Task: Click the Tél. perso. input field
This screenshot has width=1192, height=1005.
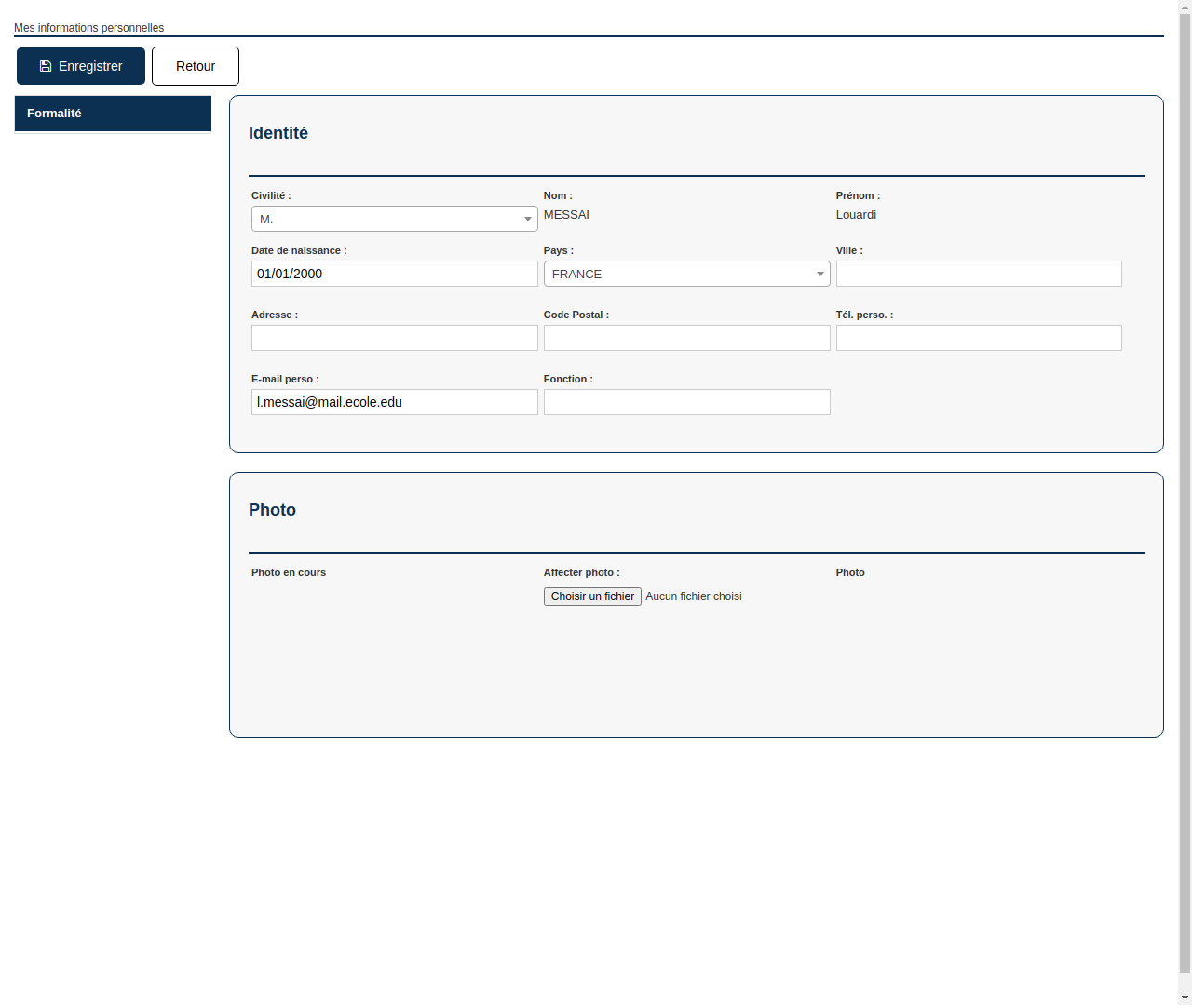Action: pos(979,337)
